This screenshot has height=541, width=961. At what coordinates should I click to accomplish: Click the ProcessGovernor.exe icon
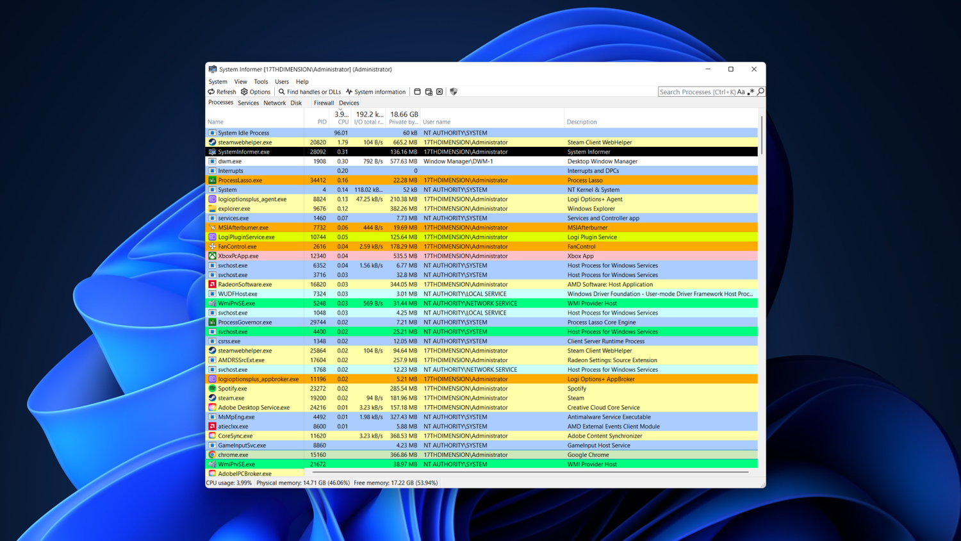click(x=212, y=322)
